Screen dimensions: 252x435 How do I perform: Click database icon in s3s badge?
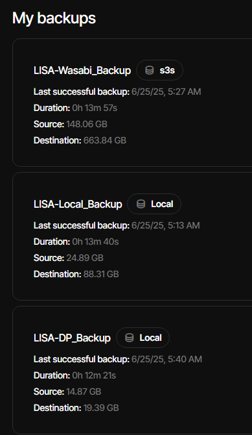[x=150, y=70]
